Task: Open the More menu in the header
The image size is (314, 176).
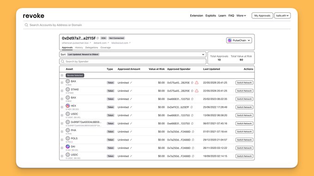Action: click(241, 16)
